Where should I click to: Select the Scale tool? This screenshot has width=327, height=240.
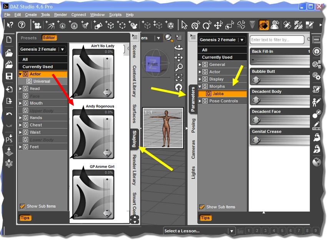pos(230,25)
